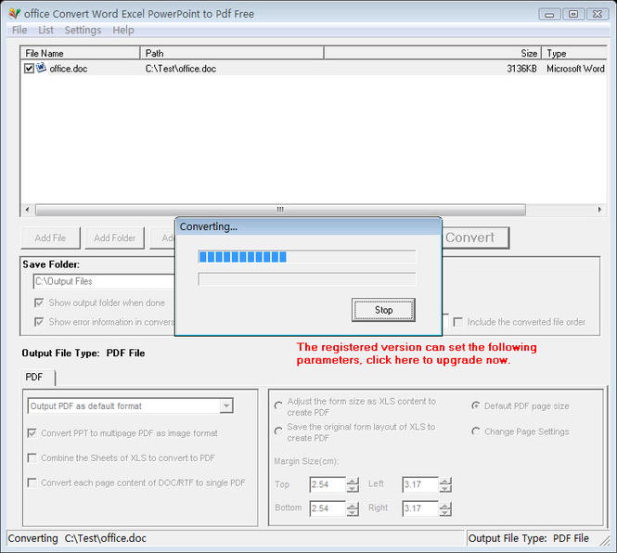The height and width of the screenshot is (553, 617).
Task: Check Convert each page content to single PDF
Action: pos(32,482)
